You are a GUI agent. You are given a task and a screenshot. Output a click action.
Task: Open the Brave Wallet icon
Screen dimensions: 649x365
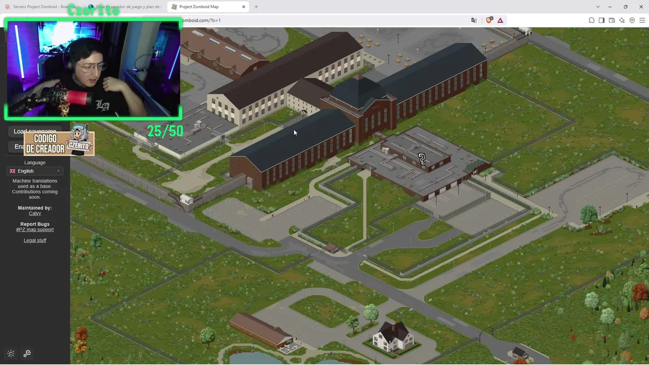tap(612, 20)
